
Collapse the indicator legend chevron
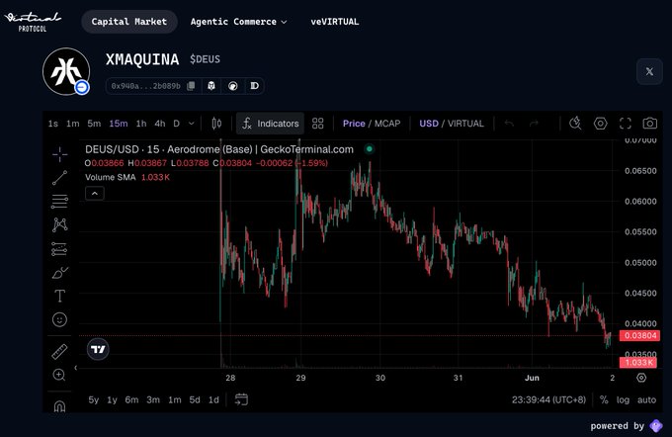coord(95,194)
